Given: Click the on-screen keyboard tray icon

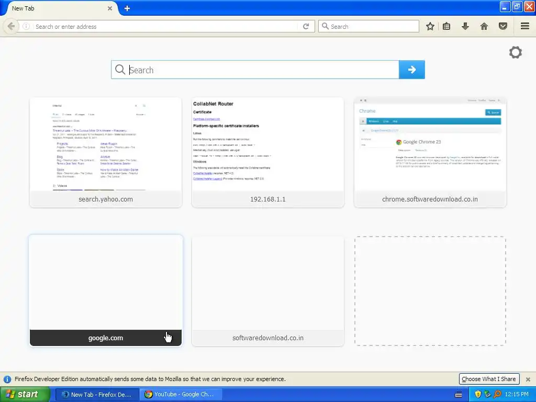Looking at the screenshot, I should coord(459,395).
